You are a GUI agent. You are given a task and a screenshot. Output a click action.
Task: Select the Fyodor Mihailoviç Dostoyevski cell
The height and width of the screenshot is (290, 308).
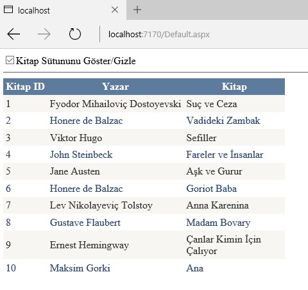116,104
